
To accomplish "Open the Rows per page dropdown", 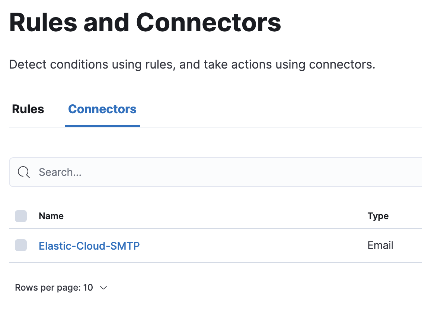I will (x=61, y=287).
